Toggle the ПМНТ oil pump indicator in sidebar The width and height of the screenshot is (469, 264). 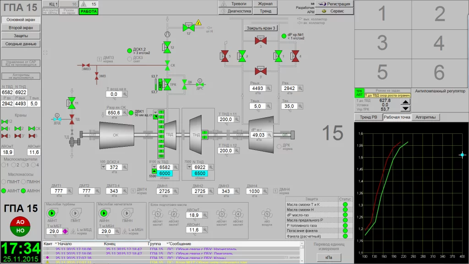(5, 182)
